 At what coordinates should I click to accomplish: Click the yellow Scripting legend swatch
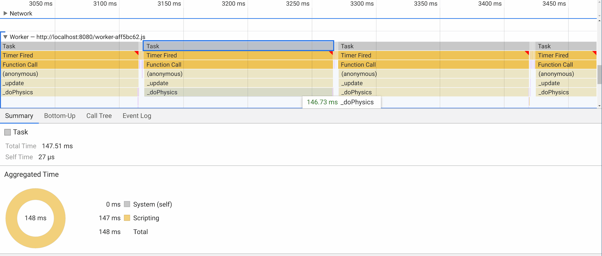coord(127,218)
